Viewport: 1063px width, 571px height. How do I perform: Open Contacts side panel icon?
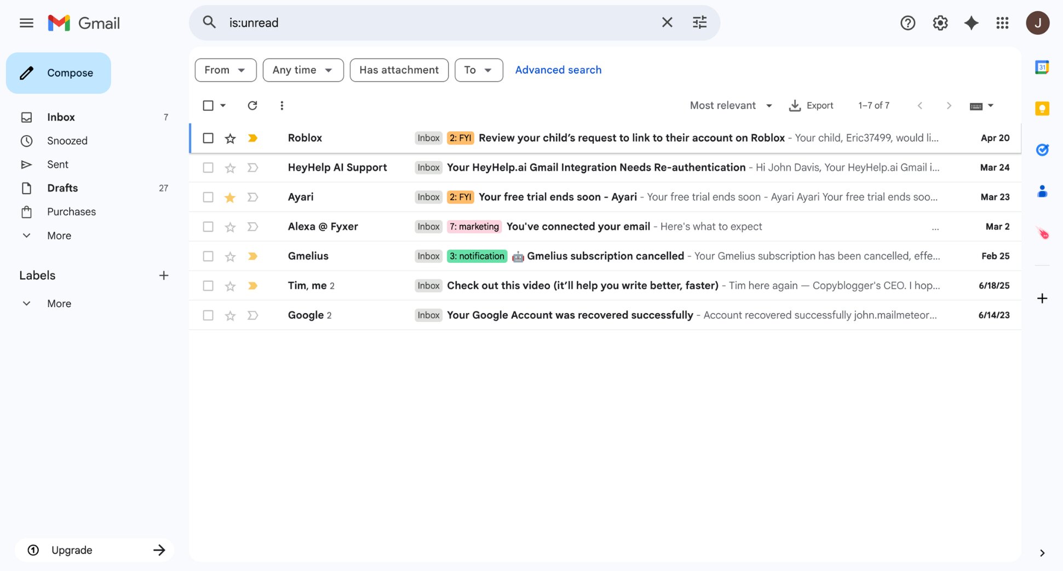coord(1042,191)
